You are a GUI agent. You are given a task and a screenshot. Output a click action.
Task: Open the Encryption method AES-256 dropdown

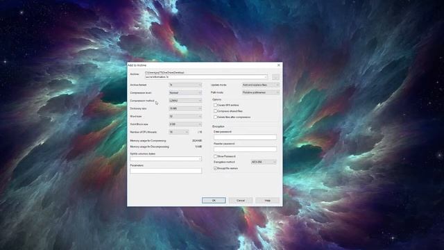pos(264,162)
